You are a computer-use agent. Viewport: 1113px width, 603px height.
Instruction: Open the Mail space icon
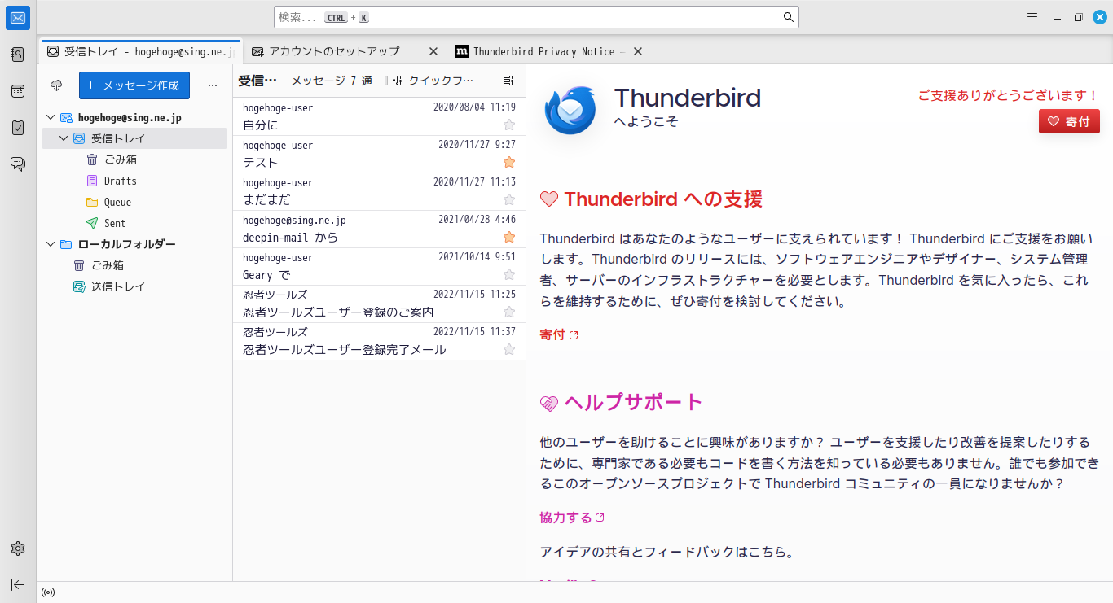coord(18,17)
